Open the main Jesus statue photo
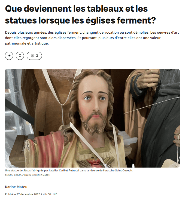This screenshot has width=185, height=199. coord(92,118)
